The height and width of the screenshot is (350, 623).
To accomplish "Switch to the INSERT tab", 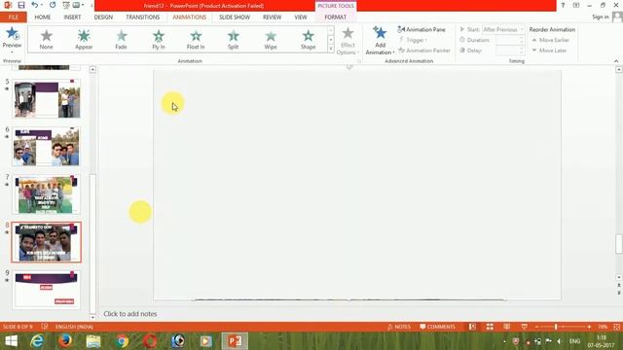I will tap(72, 17).
